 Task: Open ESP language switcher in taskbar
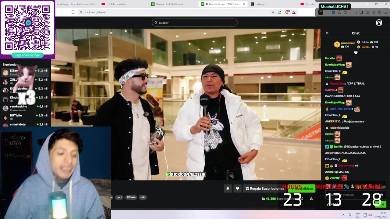[x=358, y=215]
